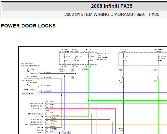Click the 'REMOVED' switch position label
Viewport: 167px width, 134px height.
[31, 69]
